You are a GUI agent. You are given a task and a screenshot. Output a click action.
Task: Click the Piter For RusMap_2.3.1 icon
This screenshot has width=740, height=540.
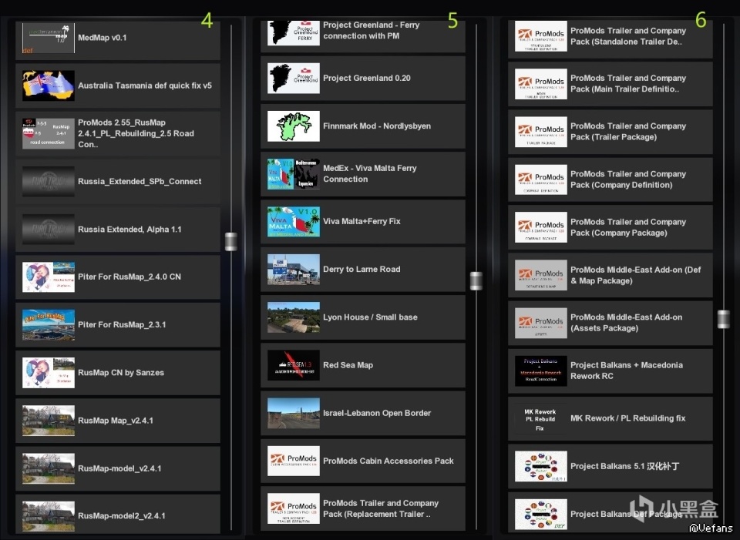(x=48, y=325)
